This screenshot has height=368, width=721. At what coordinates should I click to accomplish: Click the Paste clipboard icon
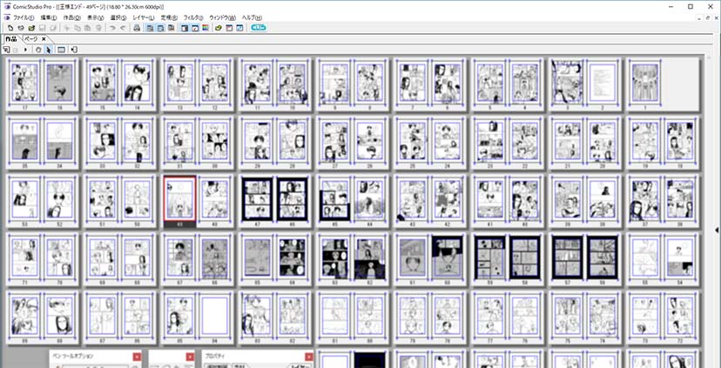(x=87, y=28)
